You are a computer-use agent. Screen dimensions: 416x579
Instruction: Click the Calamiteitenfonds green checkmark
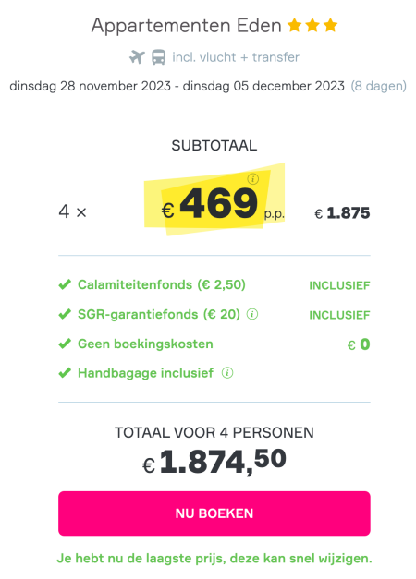click(65, 284)
